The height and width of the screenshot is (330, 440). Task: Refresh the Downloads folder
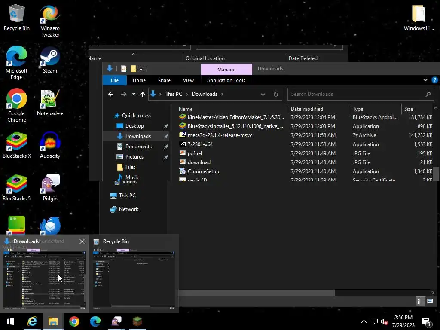coord(276,94)
